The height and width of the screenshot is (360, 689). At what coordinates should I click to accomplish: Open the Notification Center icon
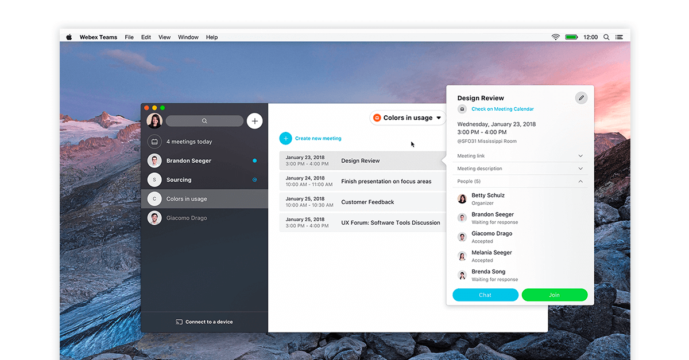619,37
